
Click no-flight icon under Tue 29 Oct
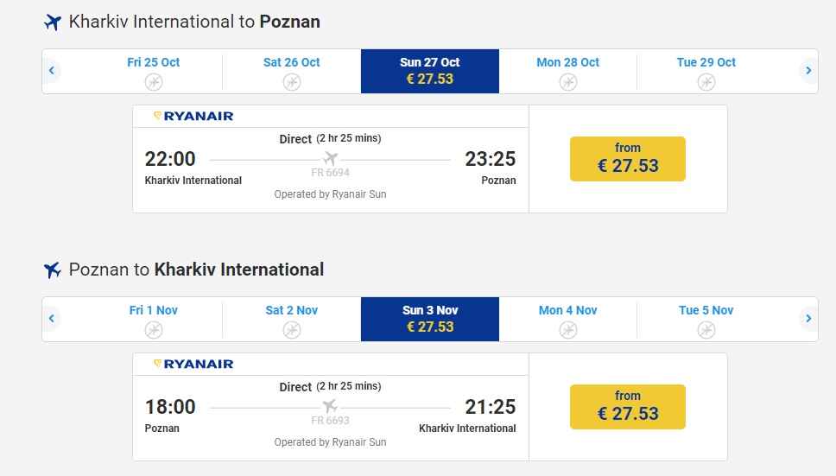click(x=706, y=82)
